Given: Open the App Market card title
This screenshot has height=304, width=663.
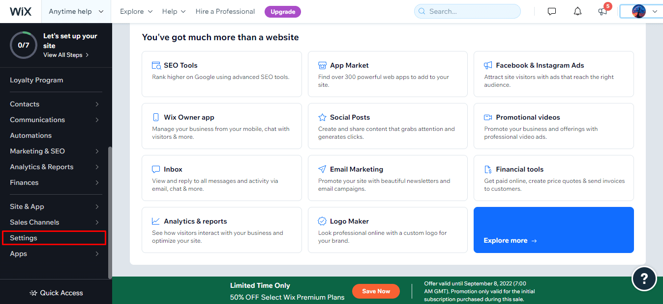Looking at the screenshot, I should tap(349, 65).
